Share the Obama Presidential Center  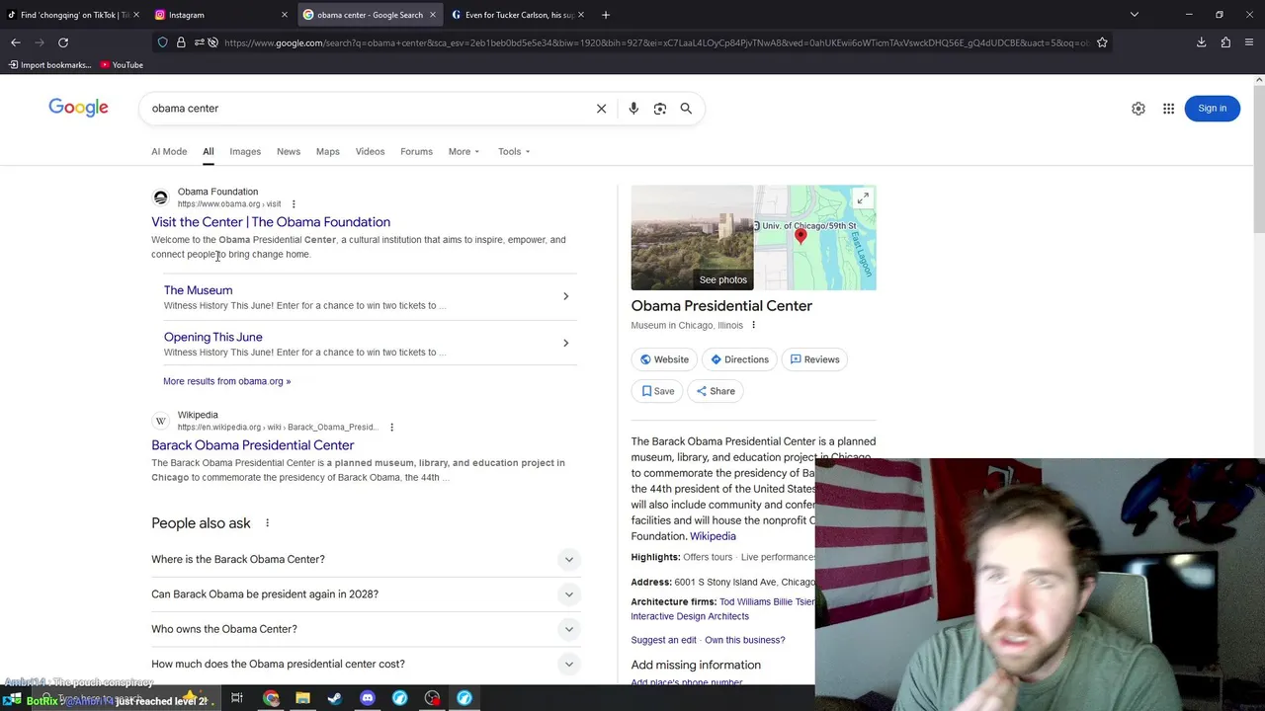coord(716,391)
